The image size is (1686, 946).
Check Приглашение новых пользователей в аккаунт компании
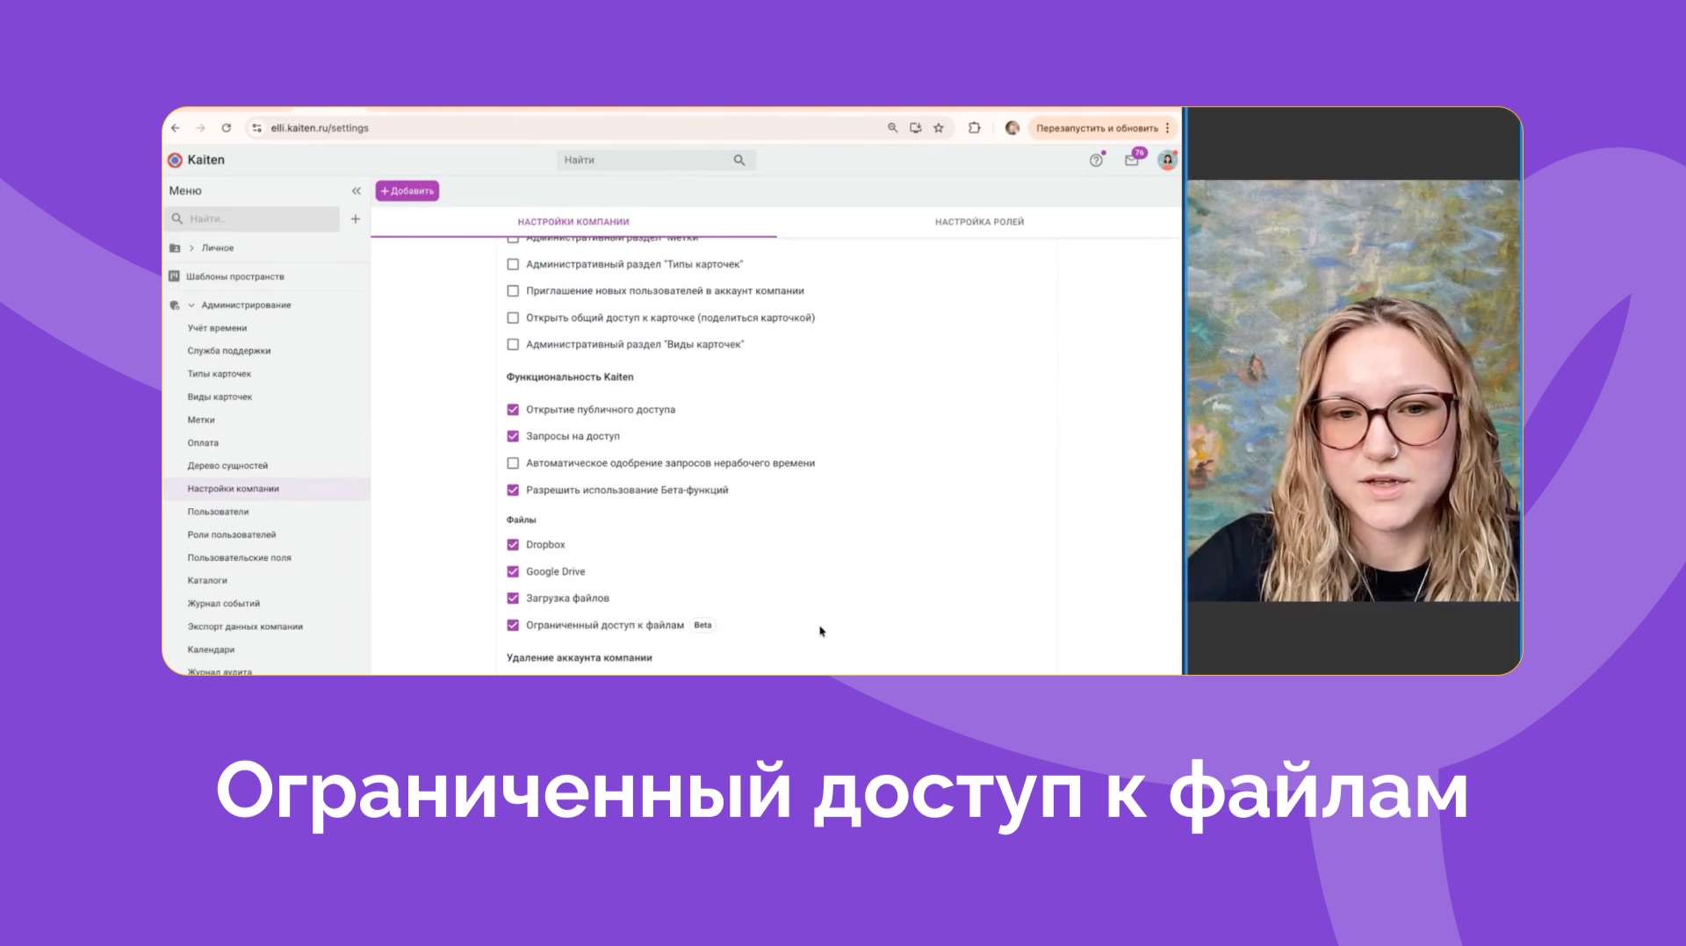pyautogui.click(x=513, y=291)
